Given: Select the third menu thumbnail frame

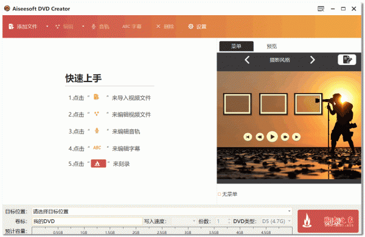Looking at the screenshot, I should [x=308, y=104].
